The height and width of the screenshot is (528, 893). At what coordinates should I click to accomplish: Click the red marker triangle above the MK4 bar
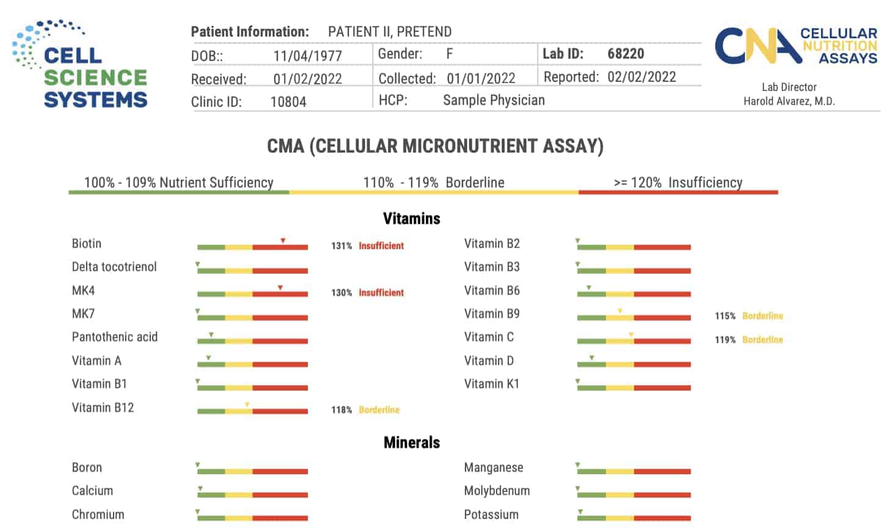[280, 287]
